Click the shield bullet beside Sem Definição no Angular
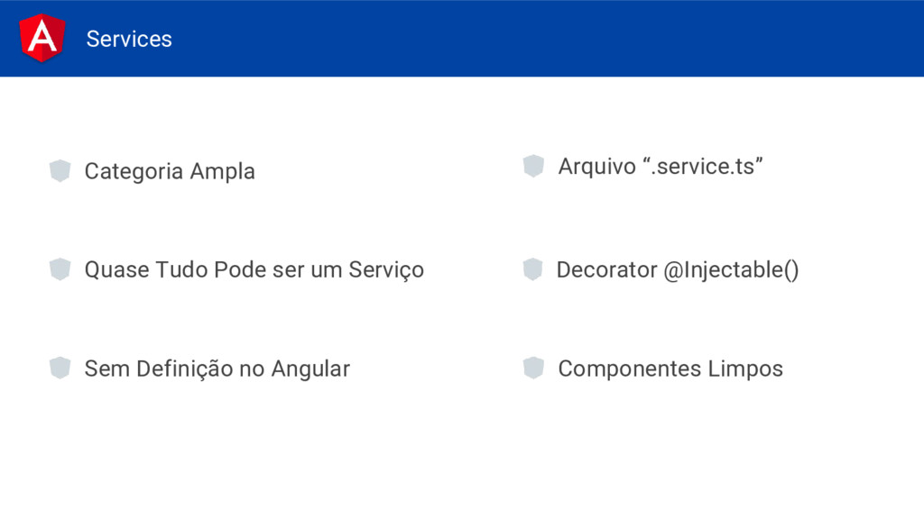 coord(60,368)
